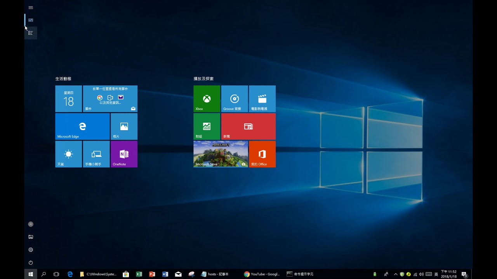Select the 播放及探索 group header
The width and height of the screenshot is (497, 279).
click(203, 79)
